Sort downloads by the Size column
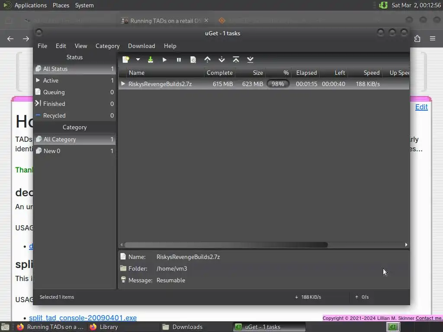The width and height of the screenshot is (443, 332). pos(250,73)
